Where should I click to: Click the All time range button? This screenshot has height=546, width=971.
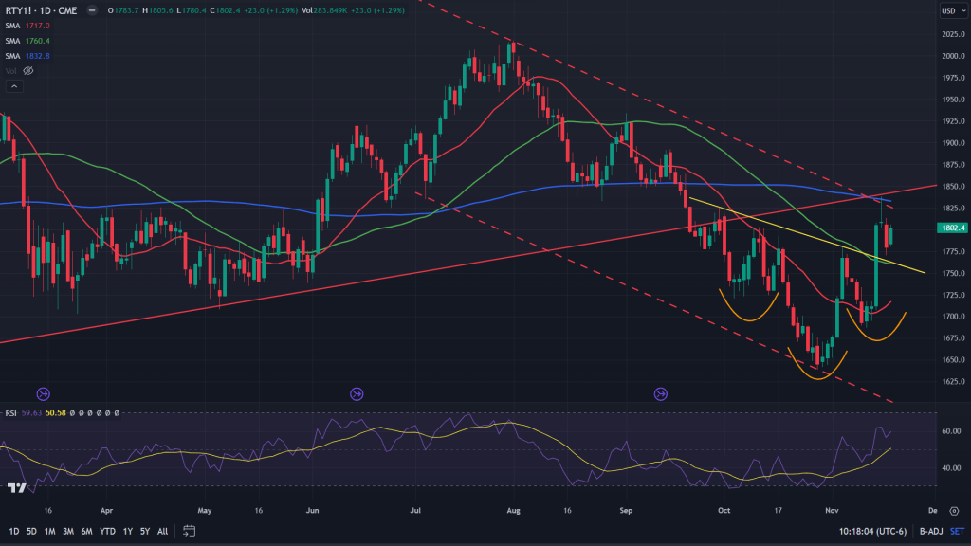162,531
